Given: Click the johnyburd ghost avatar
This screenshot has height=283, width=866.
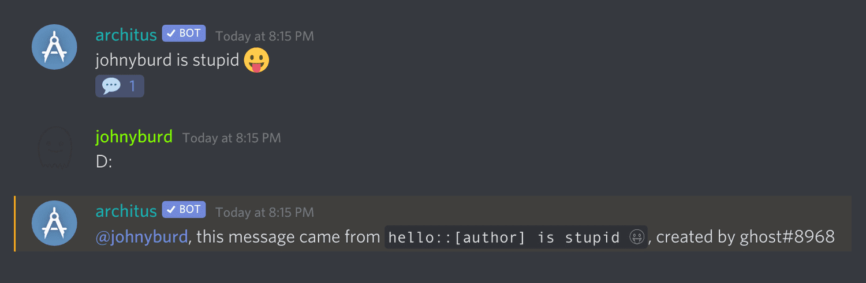Looking at the screenshot, I should pyautogui.click(x=54, y=149).
